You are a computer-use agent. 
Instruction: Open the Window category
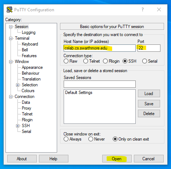22,62
